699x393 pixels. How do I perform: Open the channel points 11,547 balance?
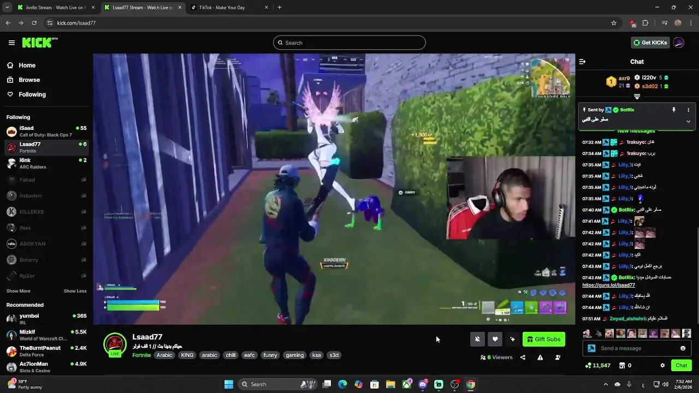click(597, 366)
